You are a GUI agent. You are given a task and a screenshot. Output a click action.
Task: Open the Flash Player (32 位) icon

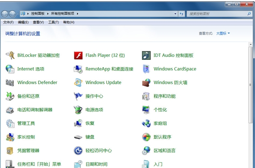coord(78,56)
